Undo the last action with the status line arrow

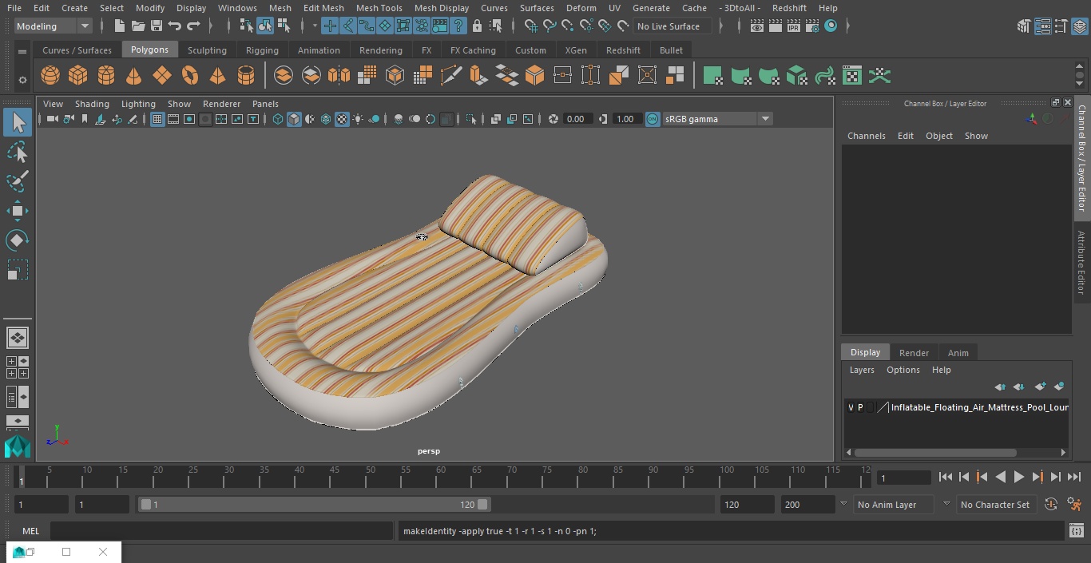[175, 26]
